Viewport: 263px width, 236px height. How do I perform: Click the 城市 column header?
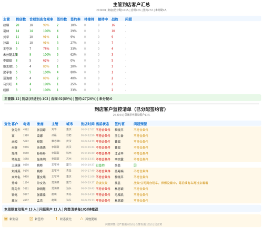click(x=69, y=124)
